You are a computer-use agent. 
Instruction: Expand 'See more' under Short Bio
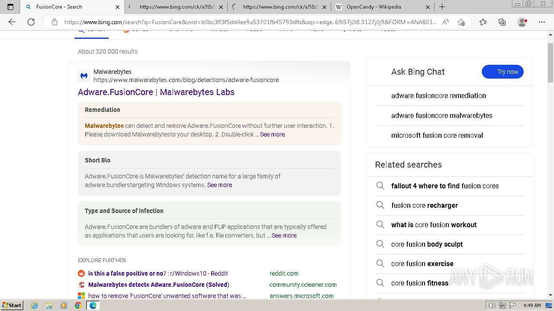[x=219, y=185]
